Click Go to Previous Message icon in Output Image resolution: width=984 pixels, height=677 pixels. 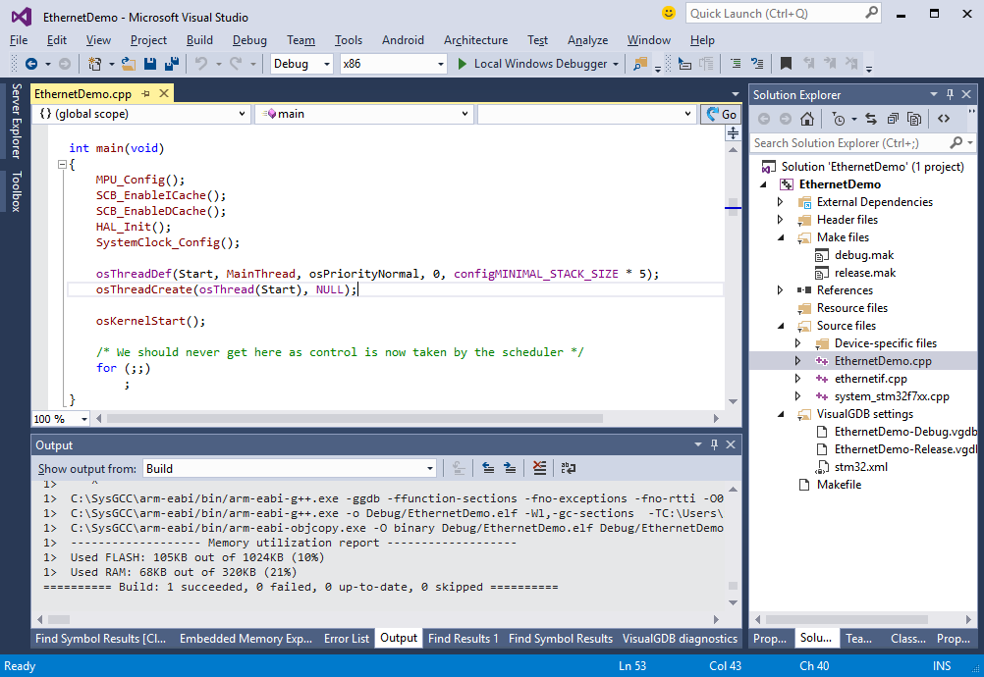pyautogui.click(x=488, y=468)
